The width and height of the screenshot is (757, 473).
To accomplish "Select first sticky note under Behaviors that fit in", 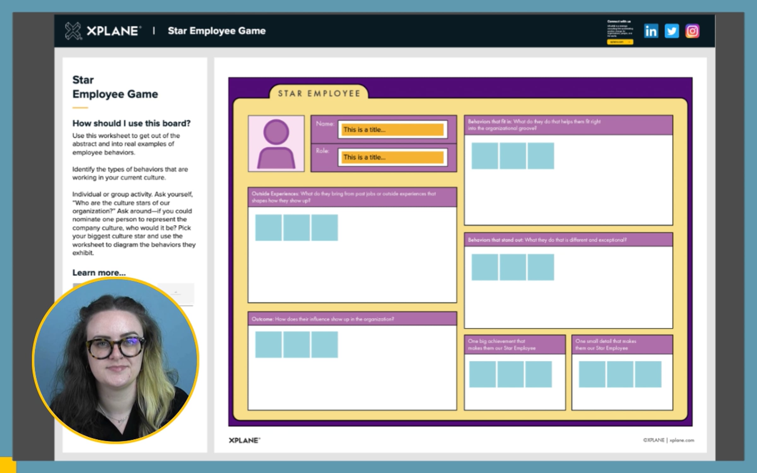I will point(484,156).
